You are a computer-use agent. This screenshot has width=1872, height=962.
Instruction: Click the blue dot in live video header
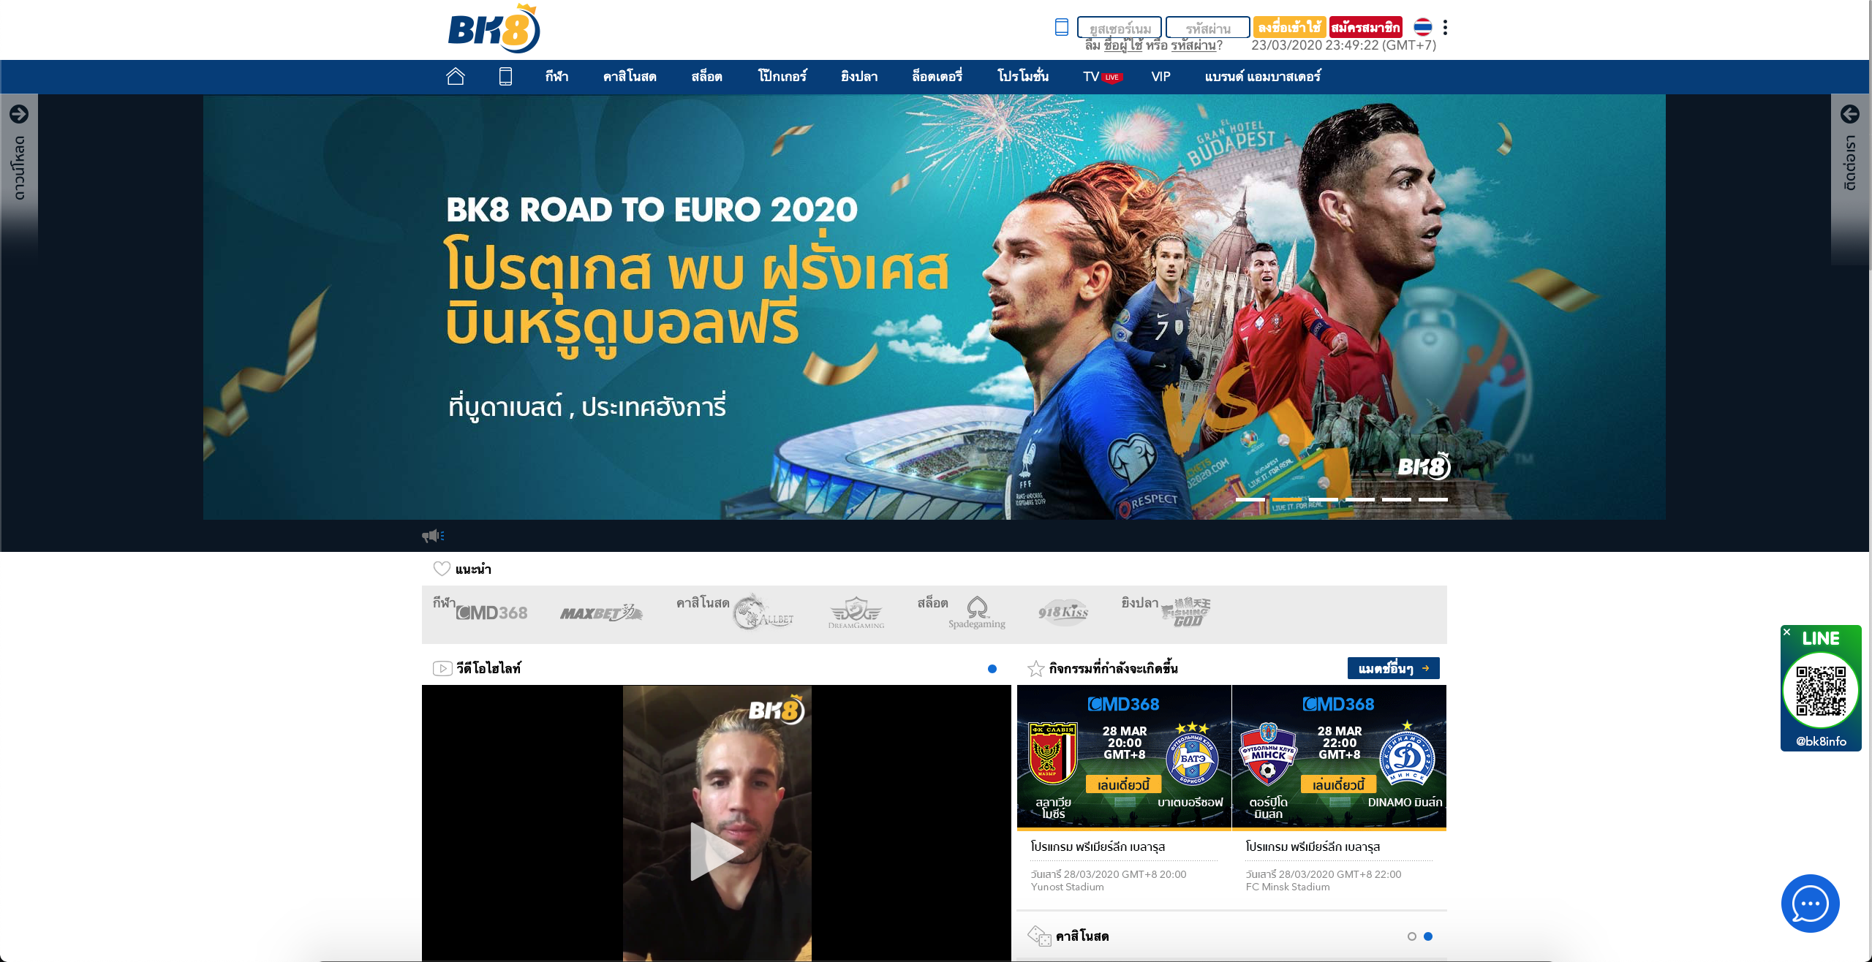992,669
